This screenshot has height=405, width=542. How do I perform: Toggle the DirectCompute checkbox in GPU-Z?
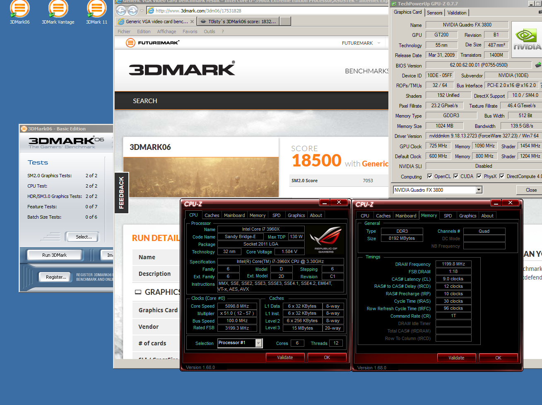[x=502, y=176]
